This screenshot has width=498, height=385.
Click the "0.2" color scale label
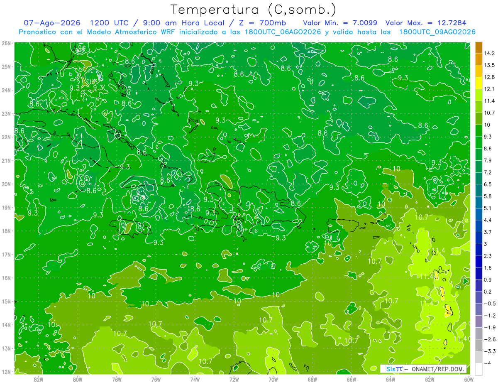coord(488,292)
